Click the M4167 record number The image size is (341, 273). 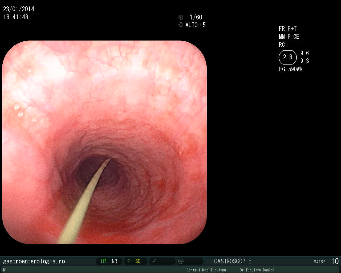pos(319,262)
